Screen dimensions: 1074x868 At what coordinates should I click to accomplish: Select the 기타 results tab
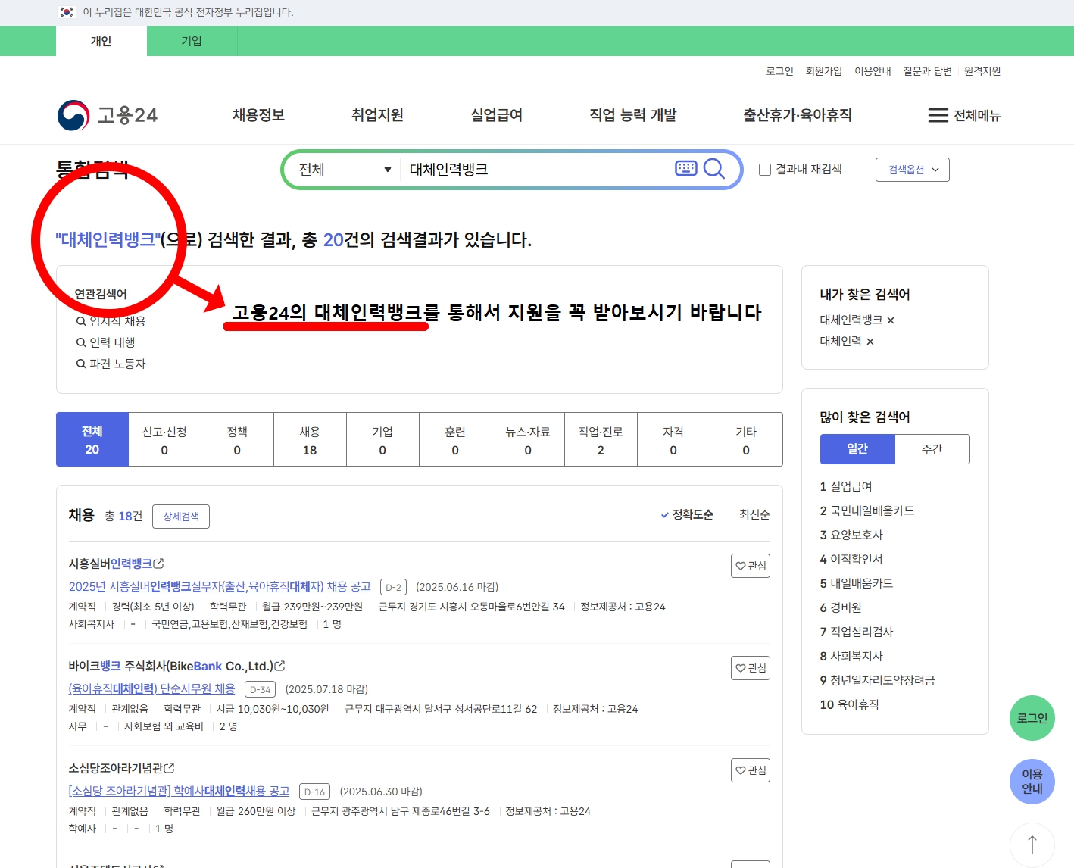(746, 439)
